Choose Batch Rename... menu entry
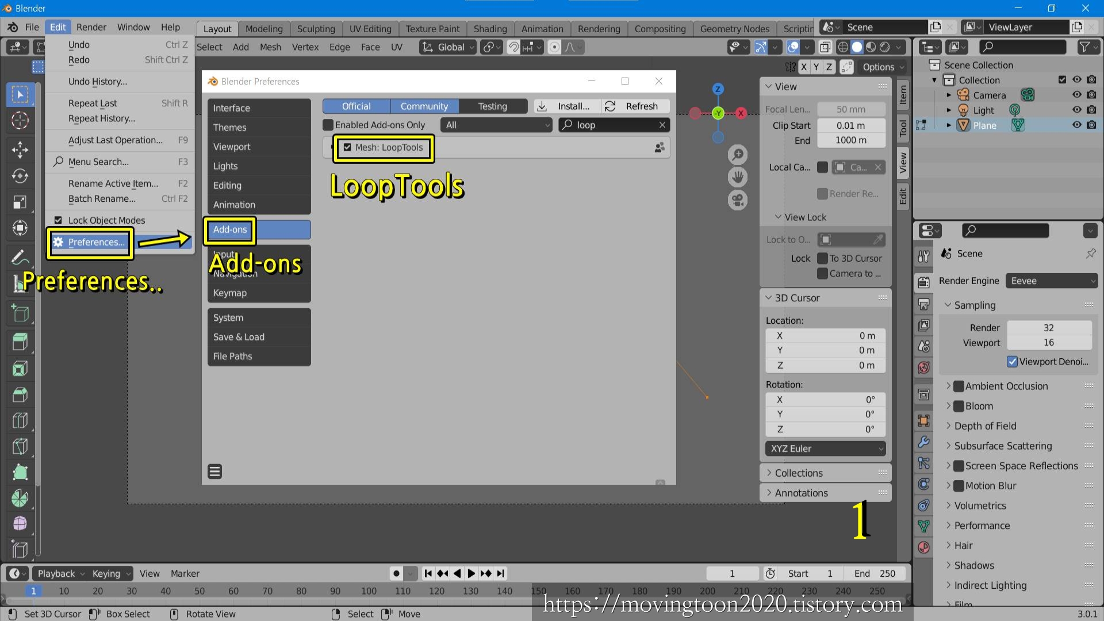The width and height of the screenshot is (1104, 621). click(102, 198)
